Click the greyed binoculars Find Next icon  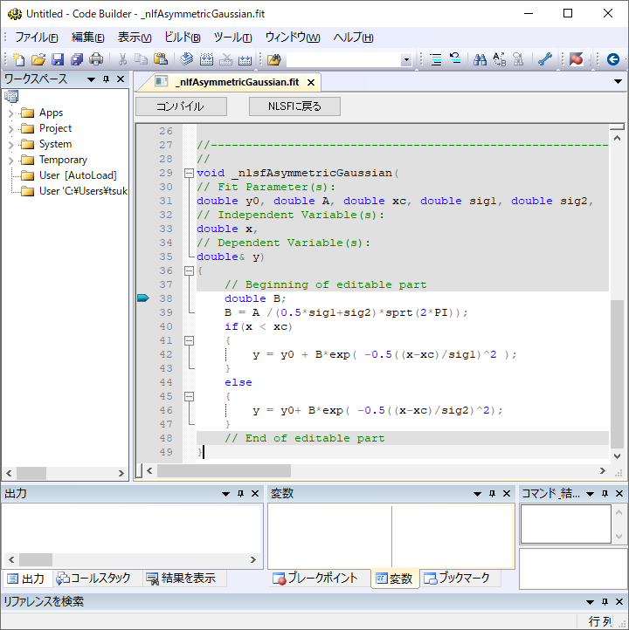pos(518,59)
